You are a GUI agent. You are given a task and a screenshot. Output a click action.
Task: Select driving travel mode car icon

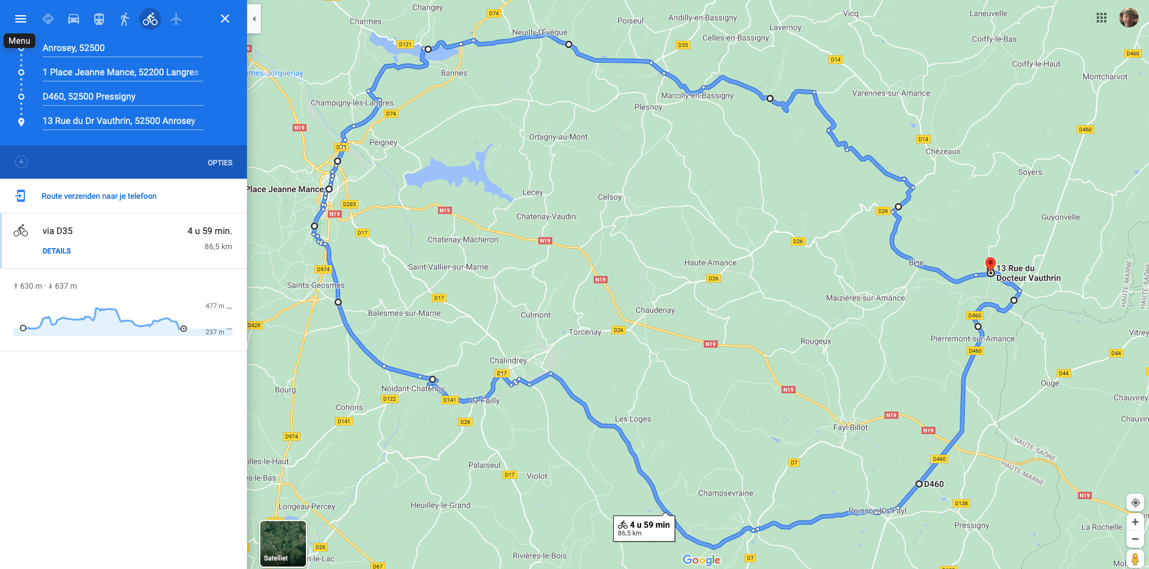coord(74,19)
